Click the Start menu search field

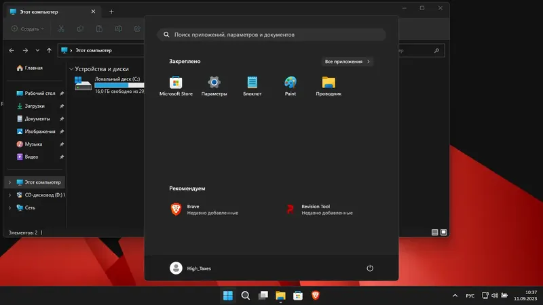pyautogui.click(x=271, y=35)
